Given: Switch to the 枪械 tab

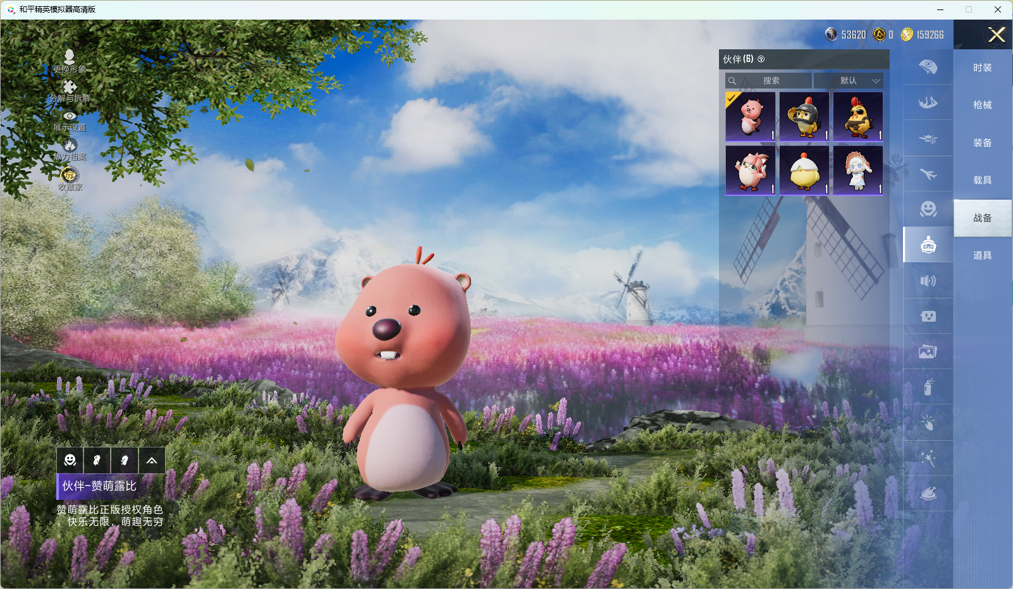Looking at the screenshot, I should tap(983, 105).
